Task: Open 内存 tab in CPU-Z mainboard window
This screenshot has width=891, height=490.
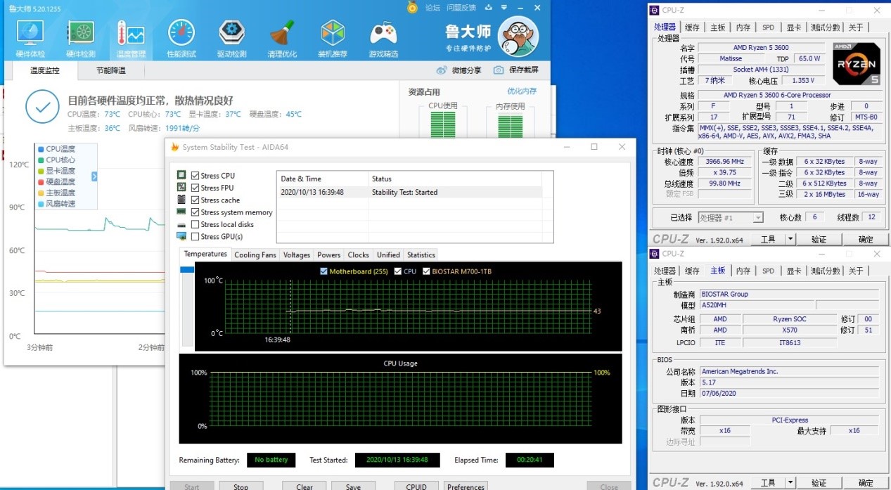Action: coord(743,271)
